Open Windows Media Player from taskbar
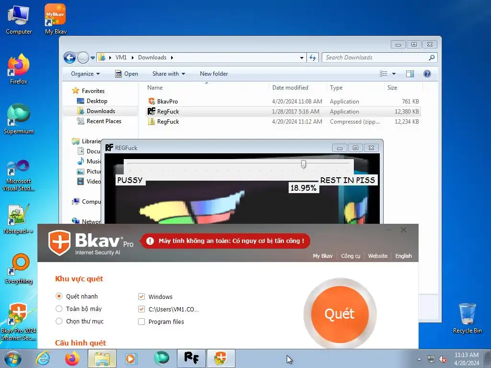Image resolution: width=491 pixels, height=368 pixels. pyautogui.click(x=131, y=358)
